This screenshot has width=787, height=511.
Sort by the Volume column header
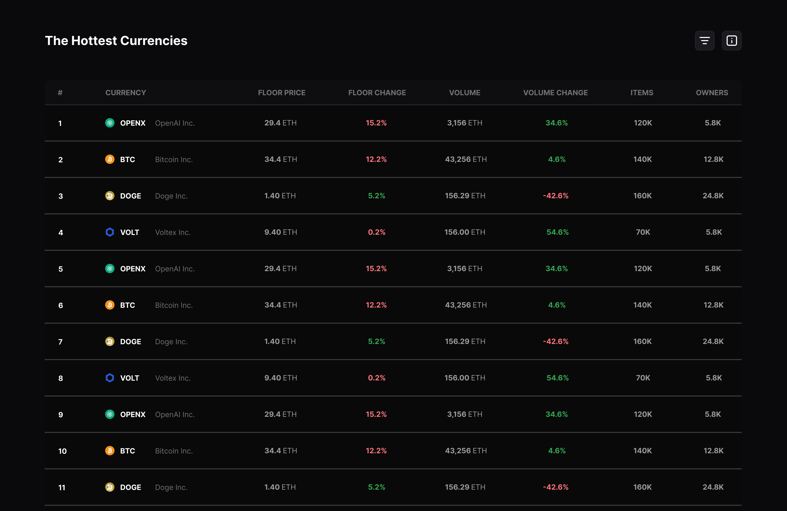point(465,93)
